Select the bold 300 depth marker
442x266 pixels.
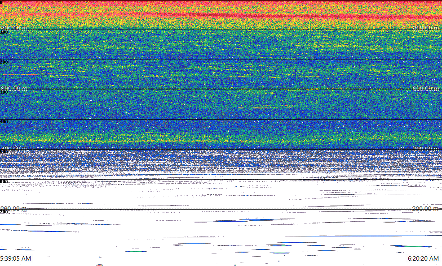click(x=4, y=92)
